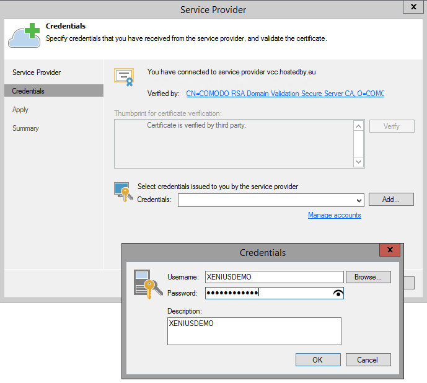Expand the Credentials dropdown arrow

click(x=359, y=201)
